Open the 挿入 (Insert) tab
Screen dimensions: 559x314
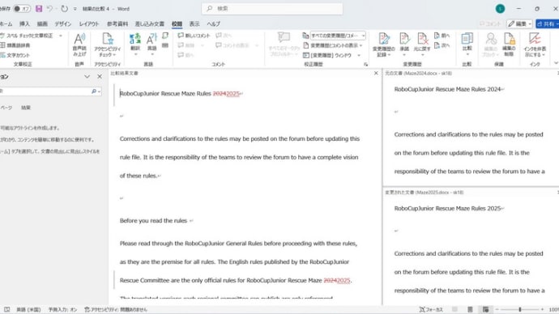[24, 23]
